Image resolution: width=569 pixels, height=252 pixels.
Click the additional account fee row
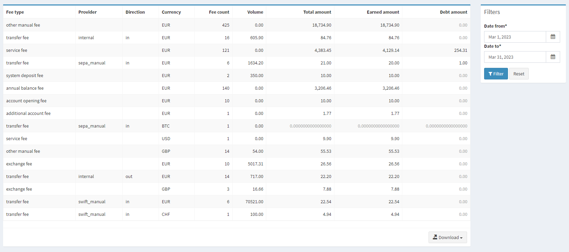(x=28, y=113)
